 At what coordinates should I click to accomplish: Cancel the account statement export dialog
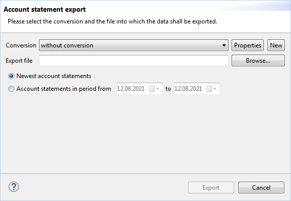pyautogui.click(x=261, y=188)
